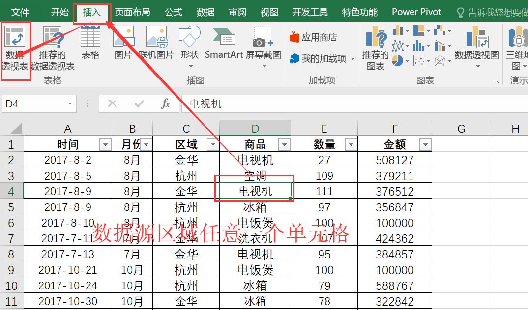Switch to the 特色功能 tab

[x=360, y=12]
